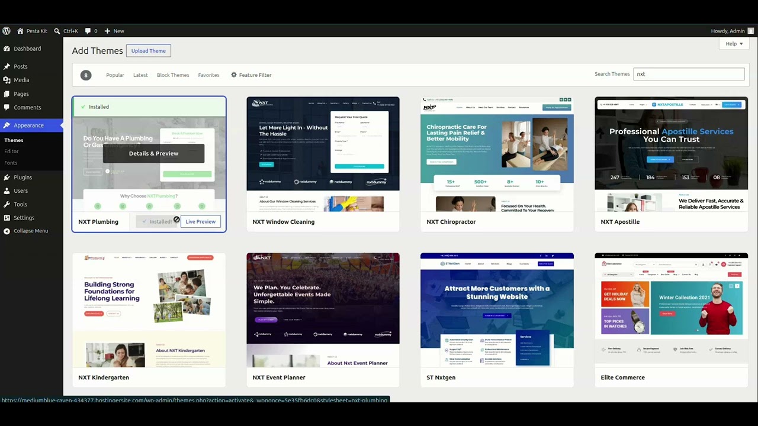Click the Tools wrench icon

(7, 204)
